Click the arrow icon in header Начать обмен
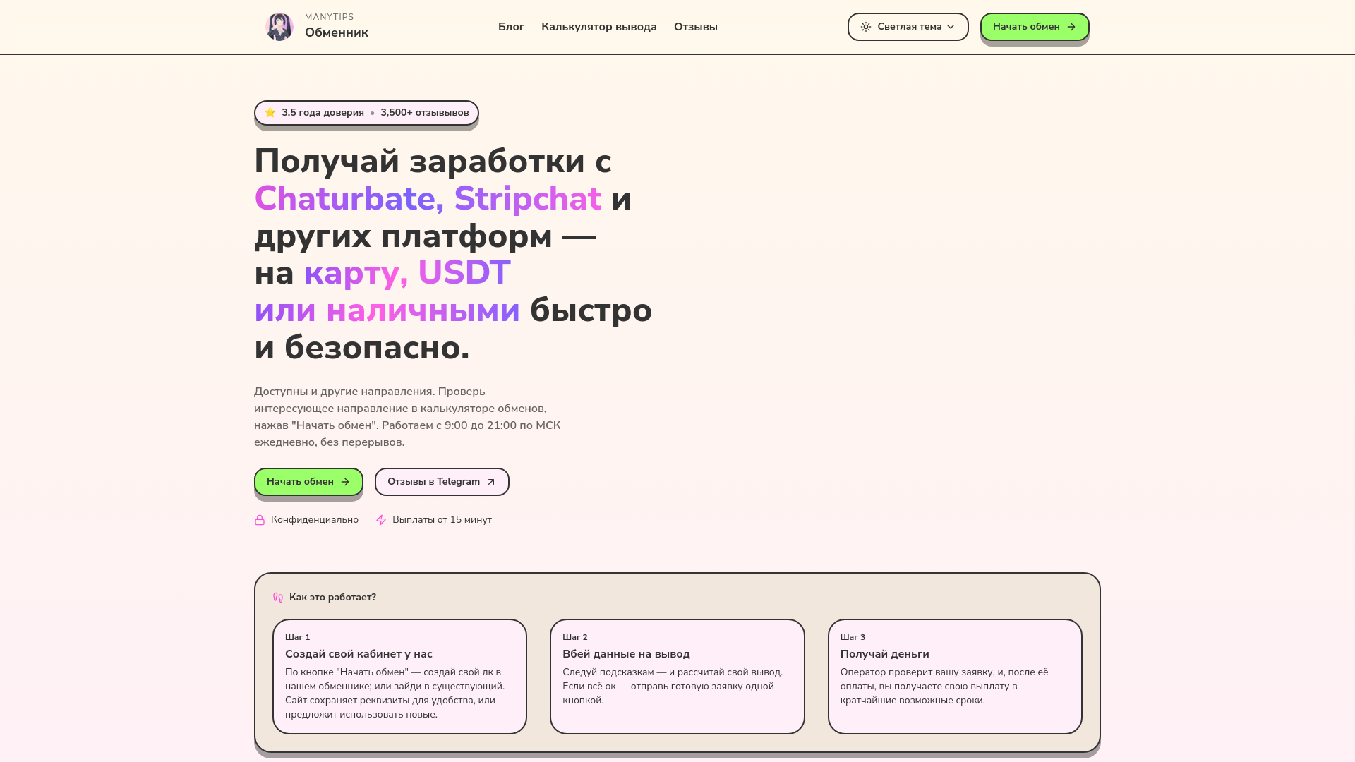Viewport: 1355px width, 762px height. point(1071,27)
